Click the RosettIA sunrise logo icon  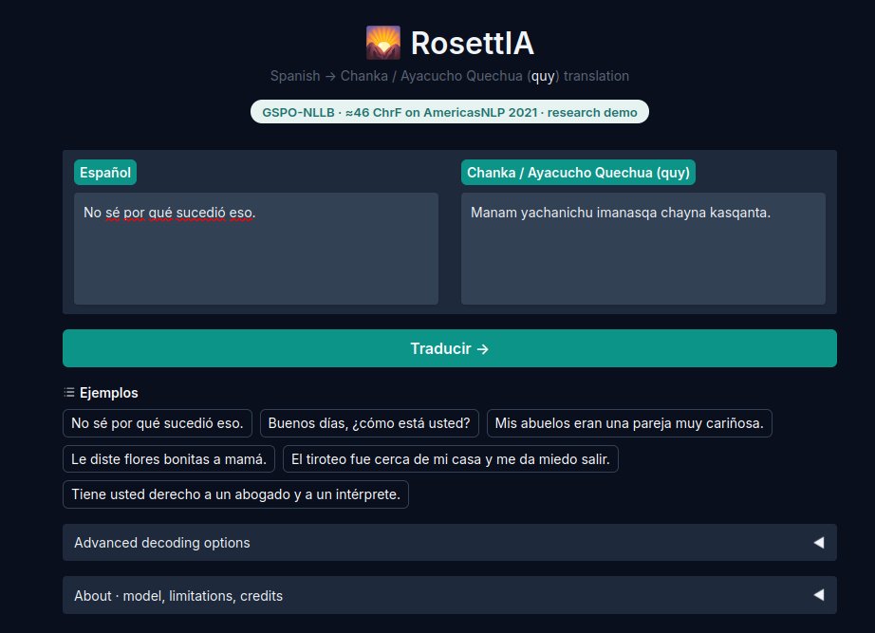click(382, 43)
